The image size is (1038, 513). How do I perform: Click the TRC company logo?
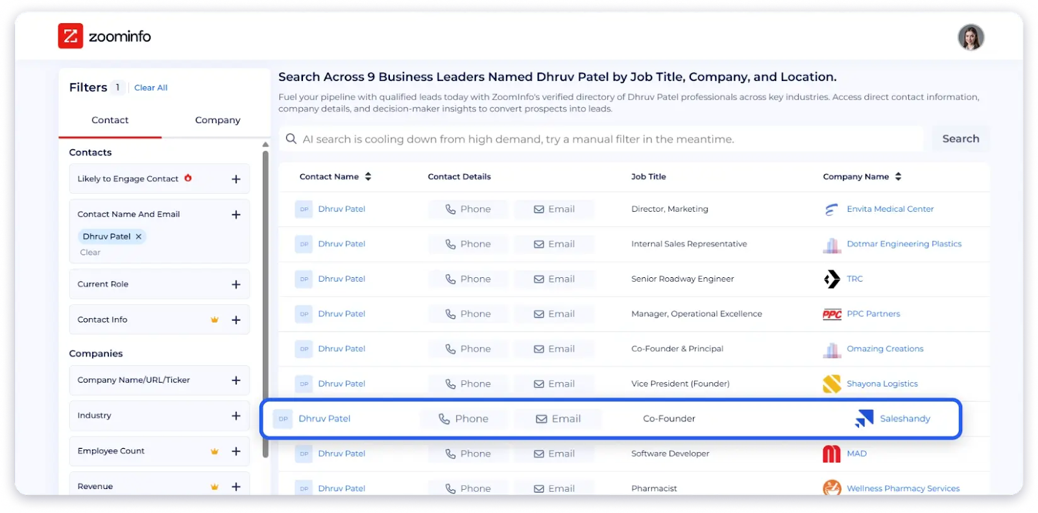pos(832,279)
